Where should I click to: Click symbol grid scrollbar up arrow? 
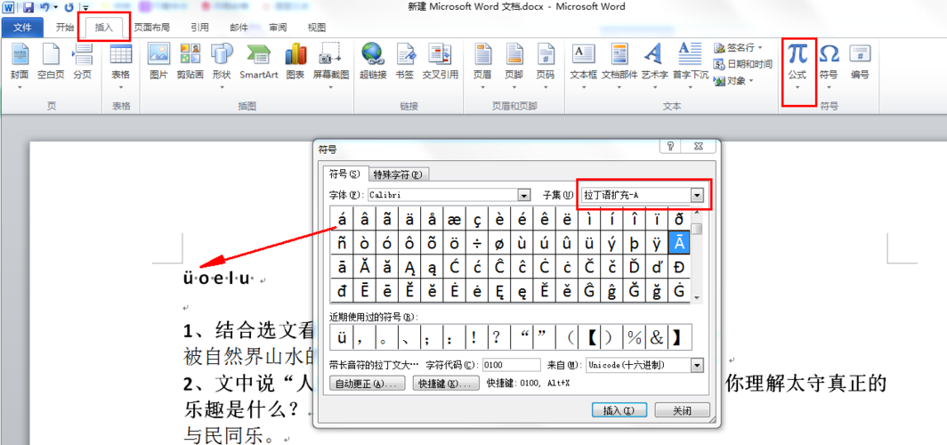tap(697, 211)
